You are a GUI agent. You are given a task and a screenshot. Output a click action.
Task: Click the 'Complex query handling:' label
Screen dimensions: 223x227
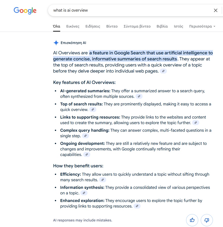85,130
